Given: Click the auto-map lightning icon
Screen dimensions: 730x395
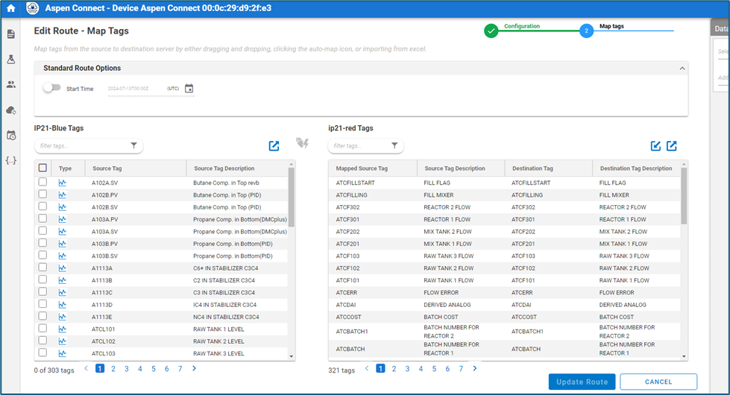Looking at the screenshot, I should coord(303,143).
